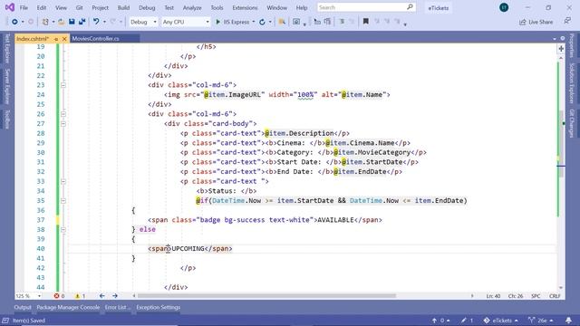Close the Index.cshtml tab
This screenshot has width=580, height=326.
pos(64,38)
